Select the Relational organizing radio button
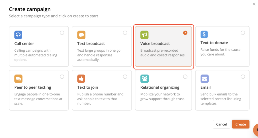The image size is (258, 138). click(x=185, y=77)
